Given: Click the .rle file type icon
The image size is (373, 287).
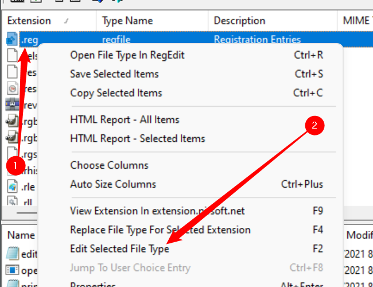Looking at the screenshot, I should click(13, 186).
